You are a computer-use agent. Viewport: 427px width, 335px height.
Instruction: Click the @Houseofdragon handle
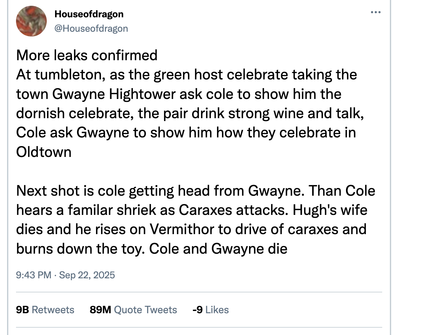tap(91, 29)
